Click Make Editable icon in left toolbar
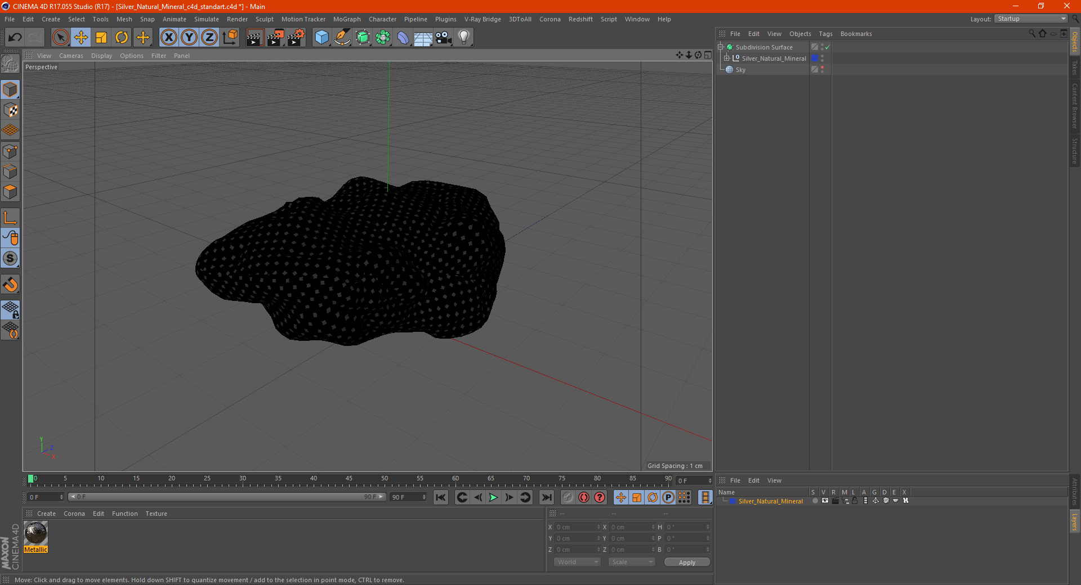This screenshot has width=1081, height=585. point(11,64)
